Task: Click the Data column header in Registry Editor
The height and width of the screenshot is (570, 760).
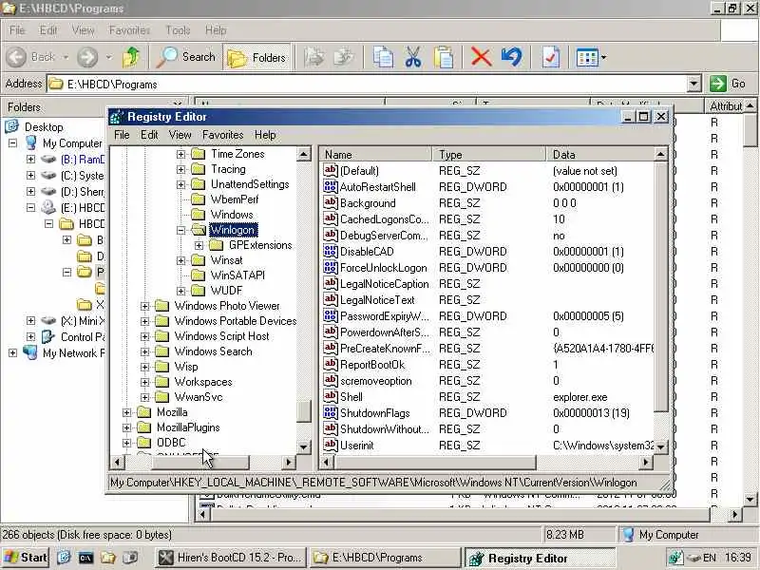Action: (600, 155)
